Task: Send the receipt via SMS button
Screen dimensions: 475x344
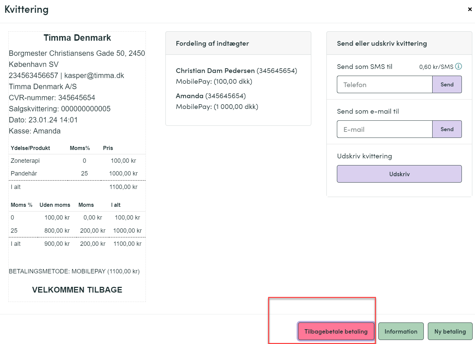Action: pos(447,84)
